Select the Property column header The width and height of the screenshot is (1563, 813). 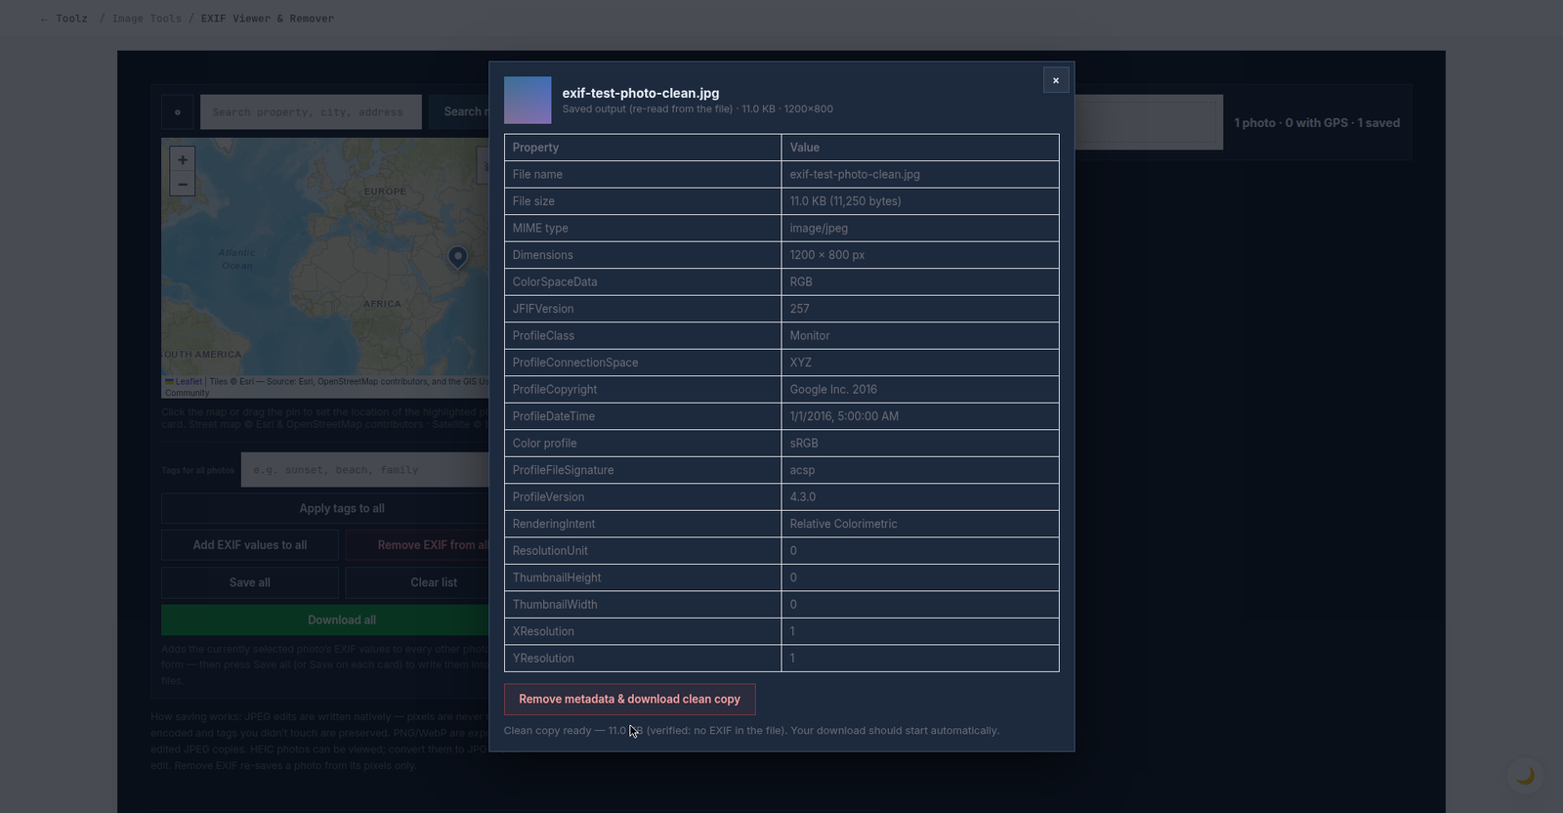pyautogui.click(x=643, y=148)
